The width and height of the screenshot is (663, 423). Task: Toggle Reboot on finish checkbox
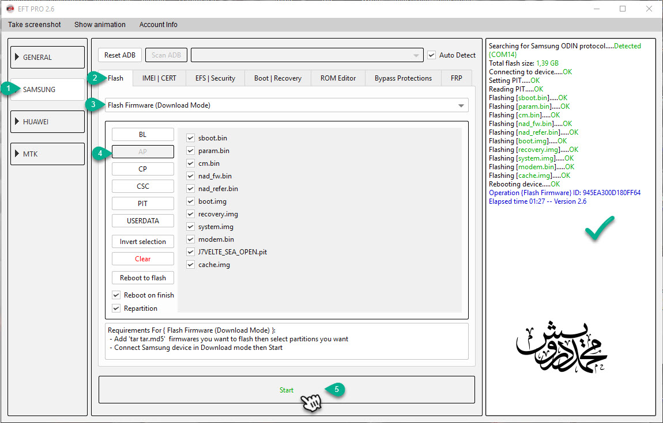[x=116, y=295]
